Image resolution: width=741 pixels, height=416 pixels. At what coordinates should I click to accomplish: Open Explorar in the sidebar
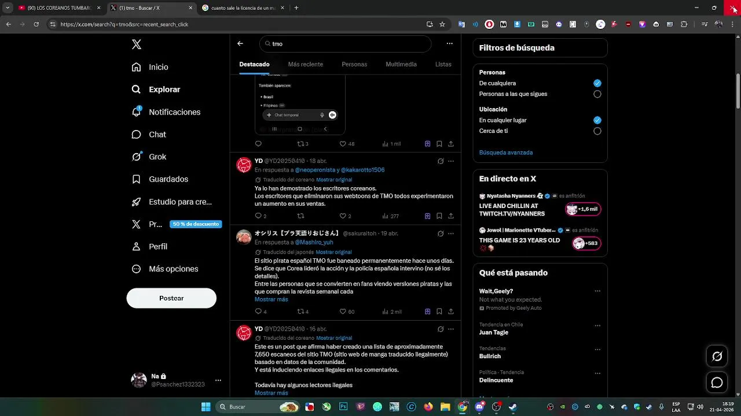pyautogui.click(x=156, y=90)
